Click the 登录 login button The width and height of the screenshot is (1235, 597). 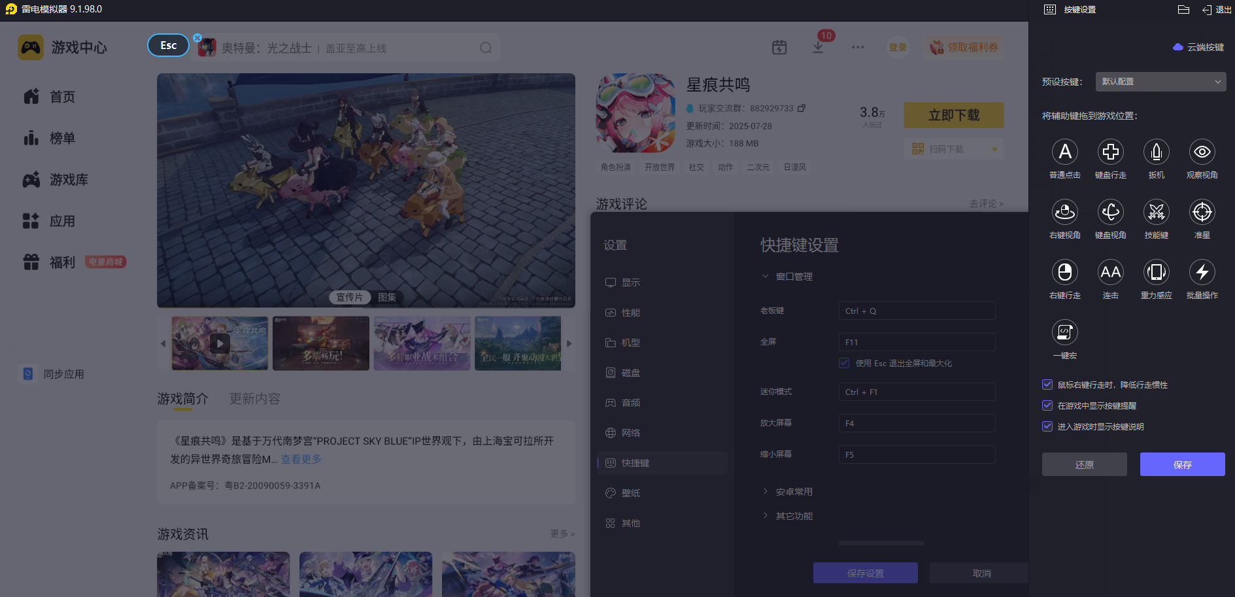898,47
